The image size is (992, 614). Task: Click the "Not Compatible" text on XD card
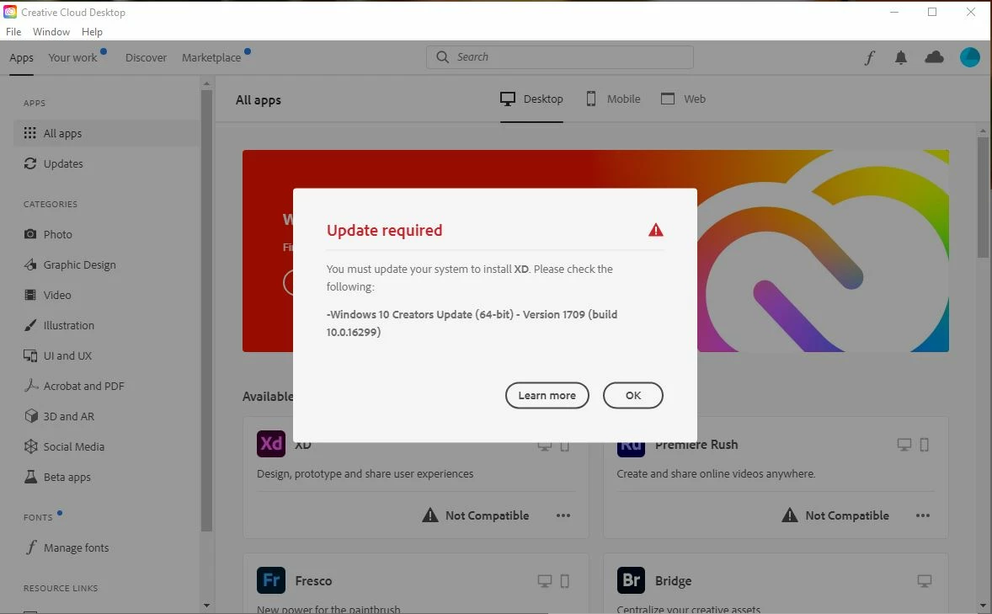click(487, 515)
